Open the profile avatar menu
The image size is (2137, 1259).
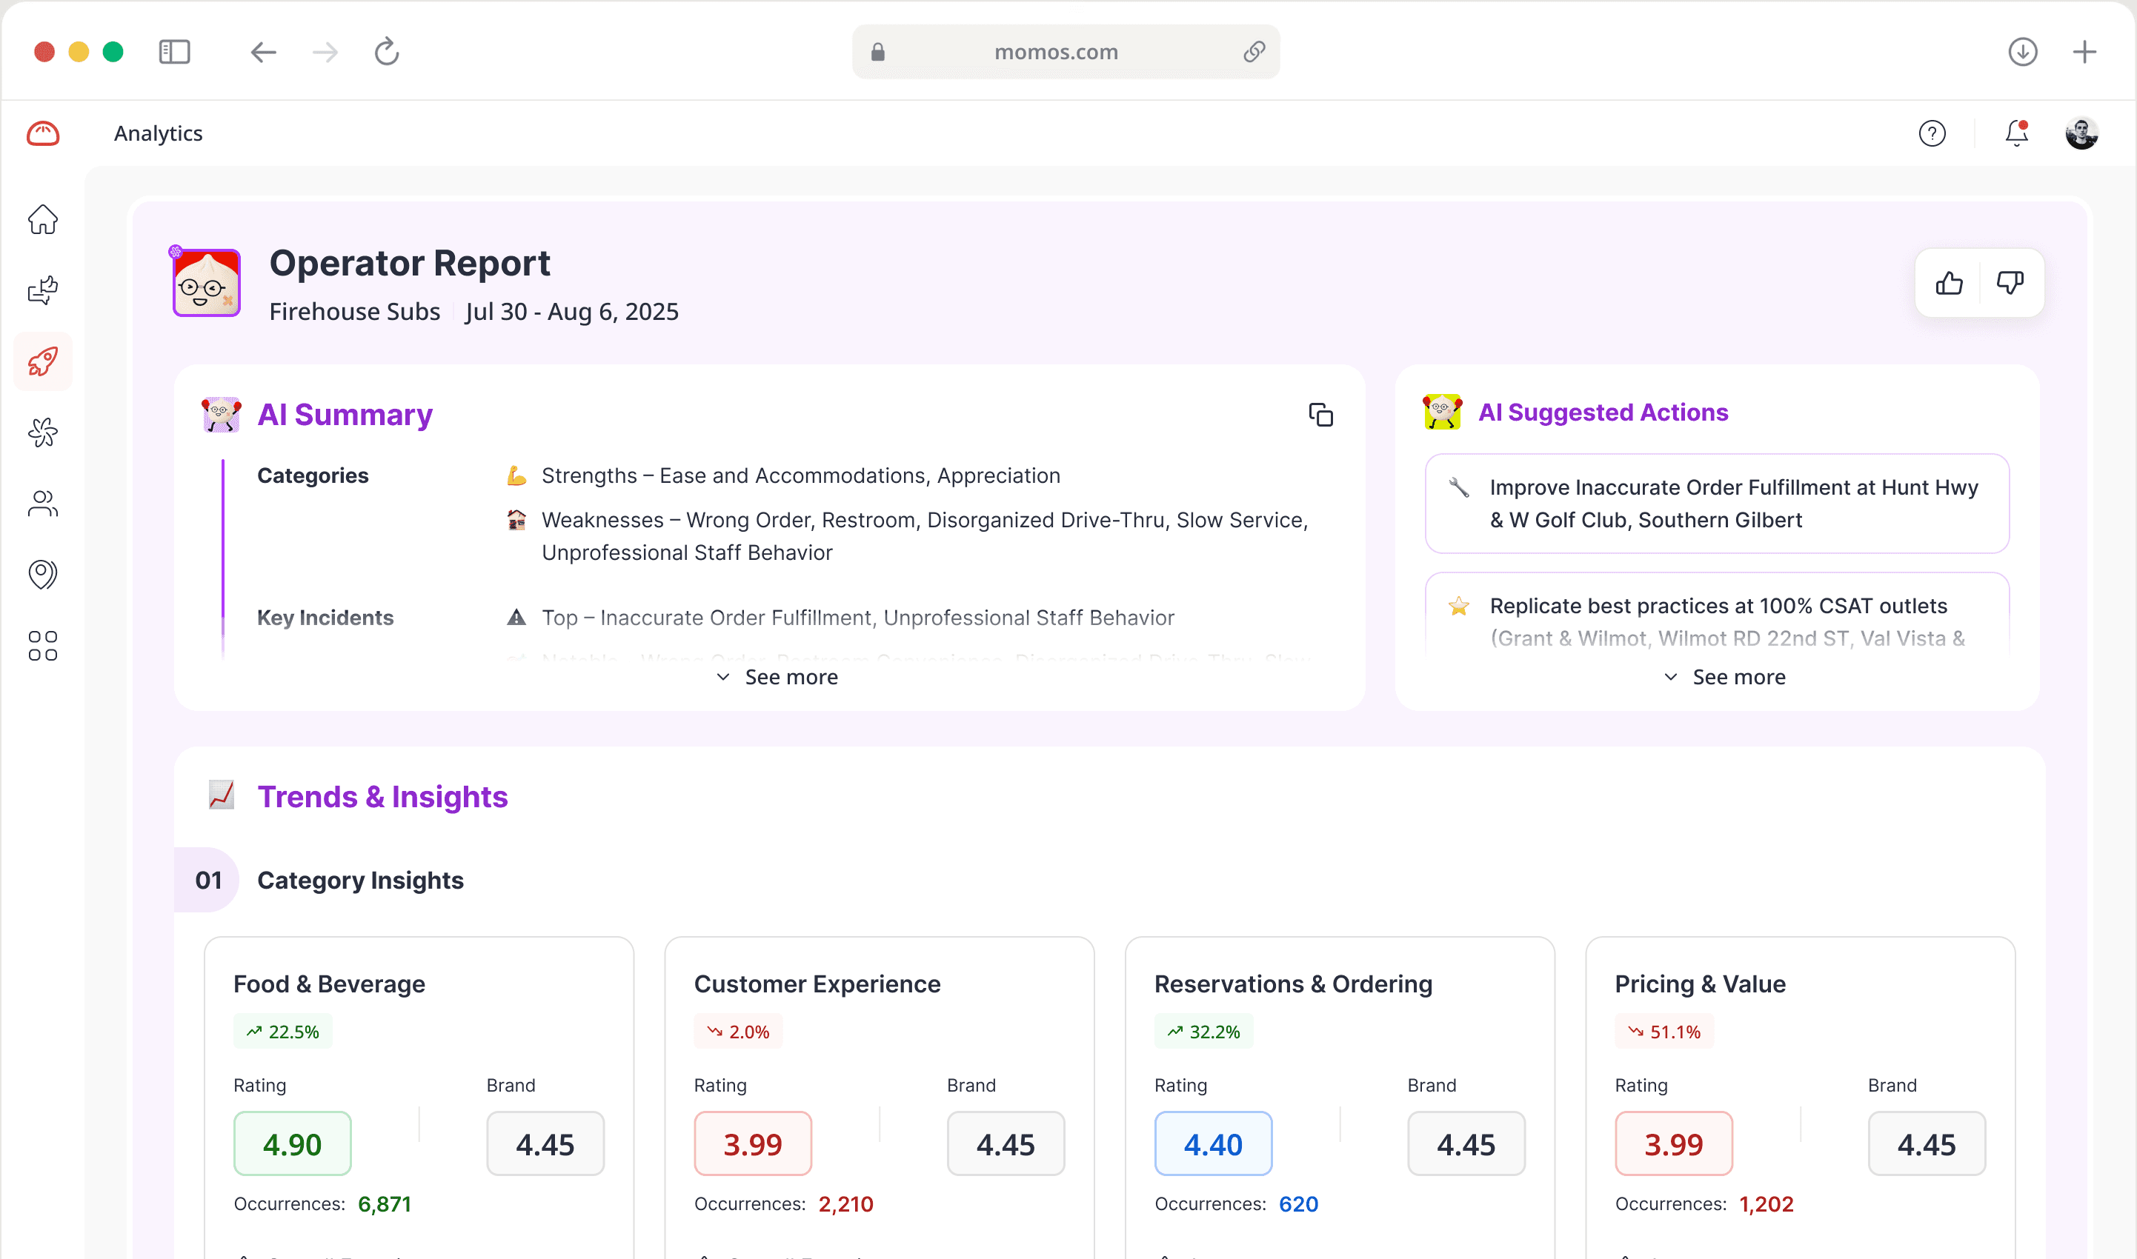tap(2081, 133)
